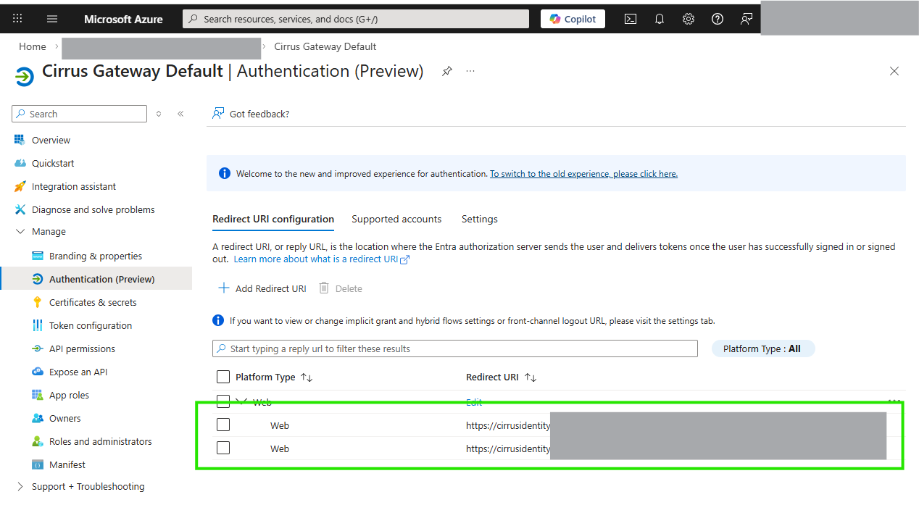Switch to the Settings tab
The height and width of the screenshot is (526, 919).
(480, 219)
